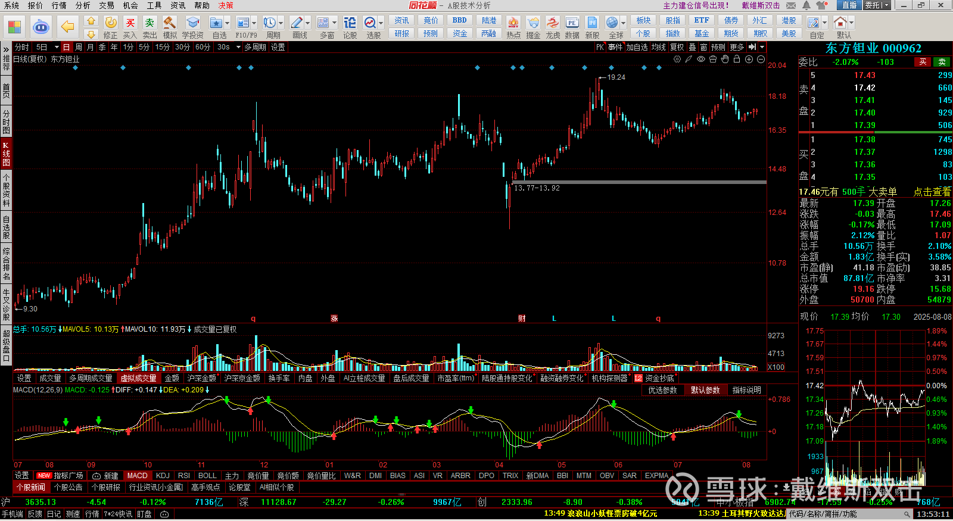This screenshot has width=953, height=521.
Task: Select the 60分 period
Action: 203,47
